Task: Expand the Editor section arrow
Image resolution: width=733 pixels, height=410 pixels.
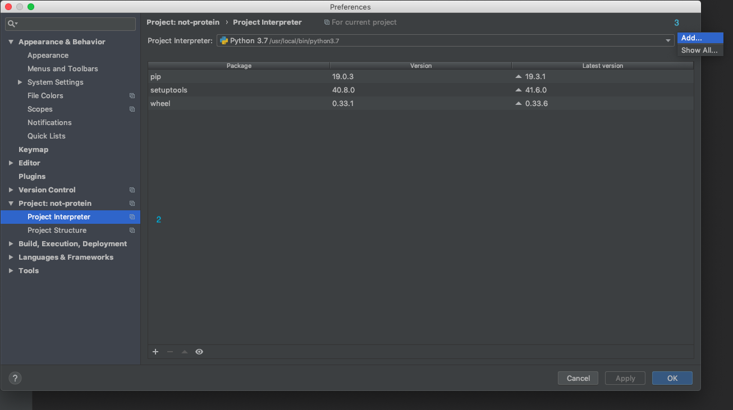Action: [11, 163]
